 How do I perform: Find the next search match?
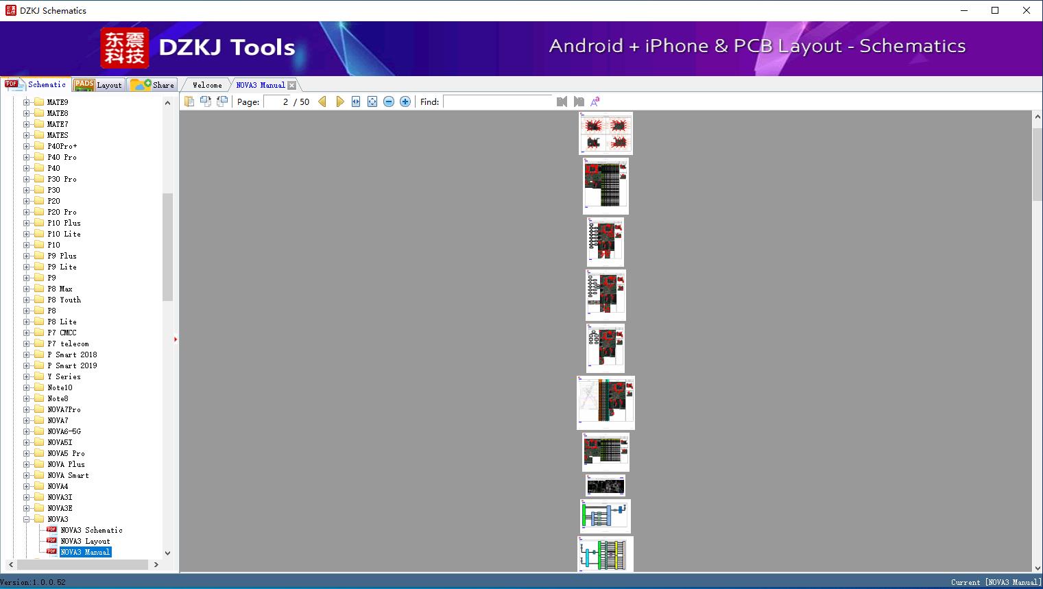pos(579,101)
